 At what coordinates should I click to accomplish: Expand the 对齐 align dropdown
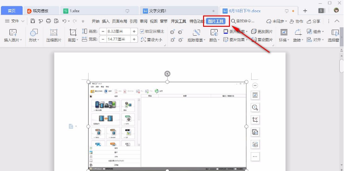(x=323, y=40)
